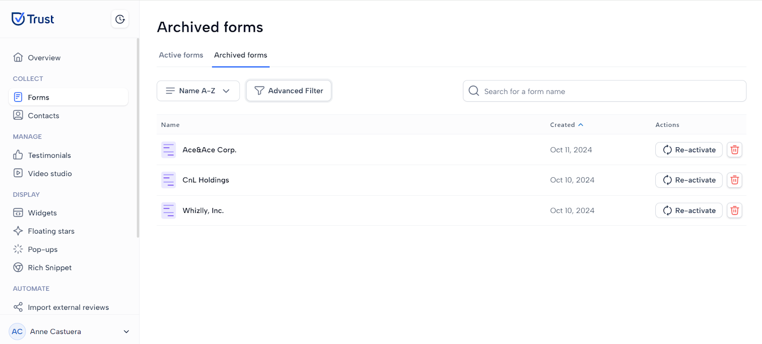Open Contacts in sidebar
Image resolution: width=762 pixels, height=344 pixels.
68,115
